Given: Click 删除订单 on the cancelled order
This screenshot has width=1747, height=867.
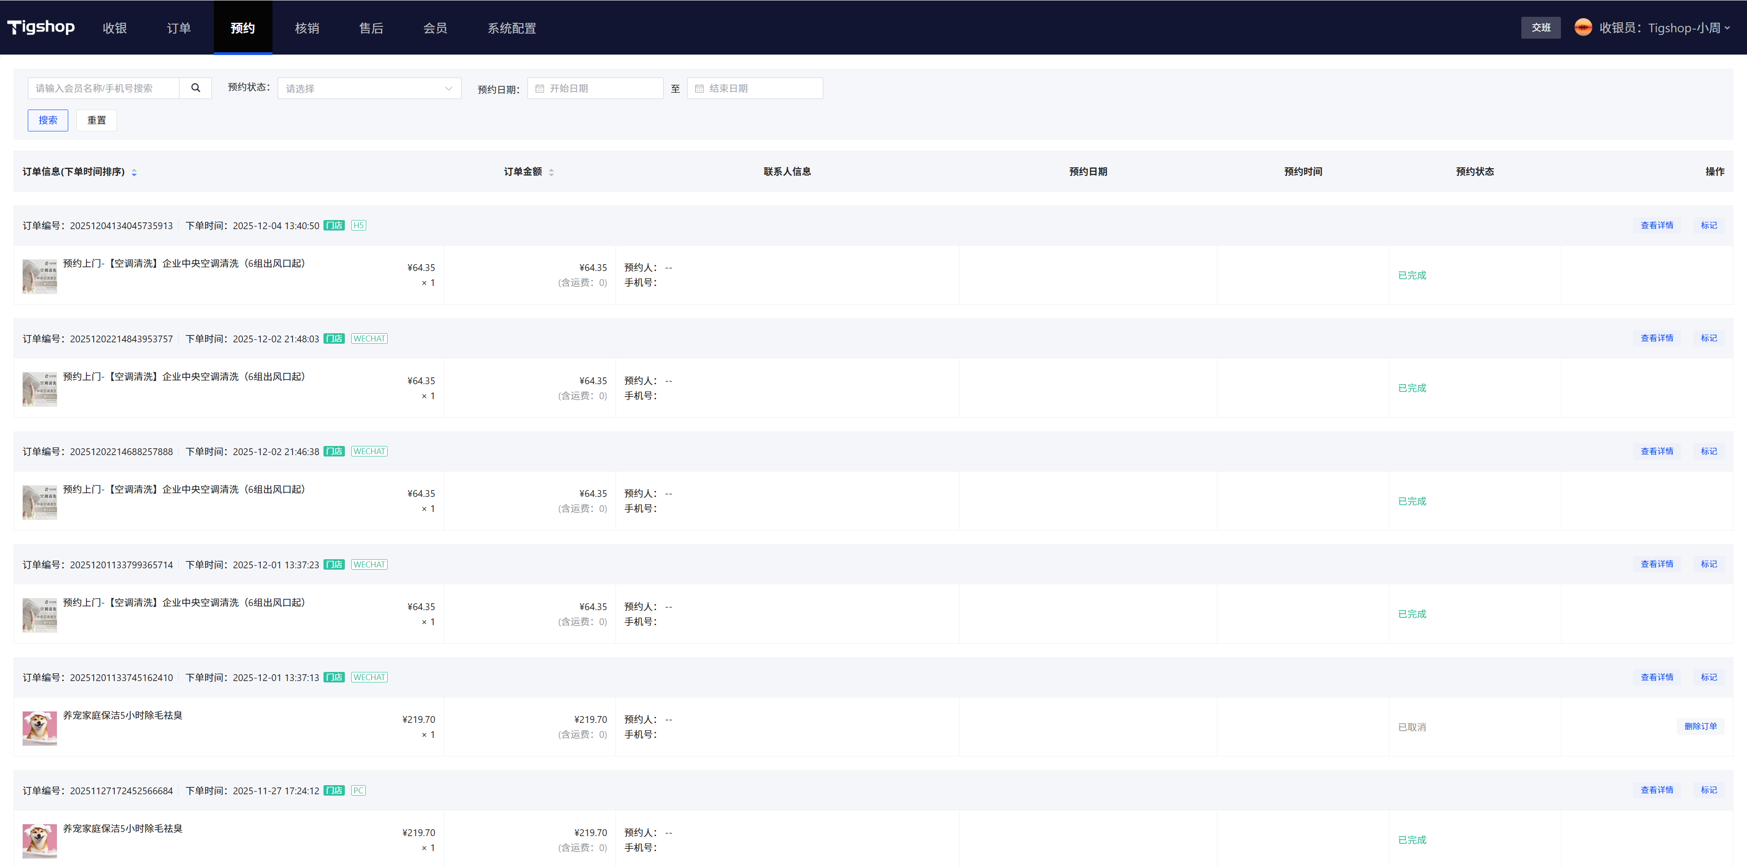Looking at the screenshot, I should [1700, 726].
